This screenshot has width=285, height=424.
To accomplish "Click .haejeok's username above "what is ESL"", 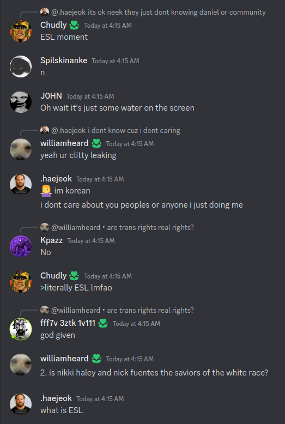I will point(56,398).
